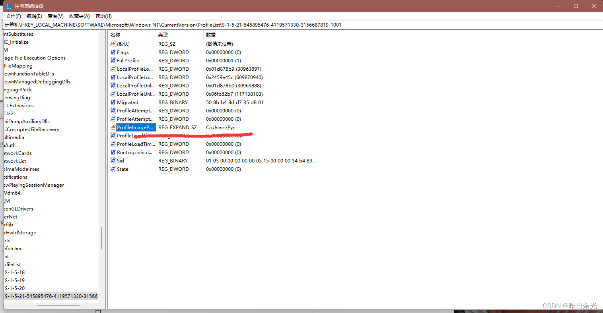The image size is (603, 313).
Task: Select the NetworkCards tree key
Action: (18, 153)
